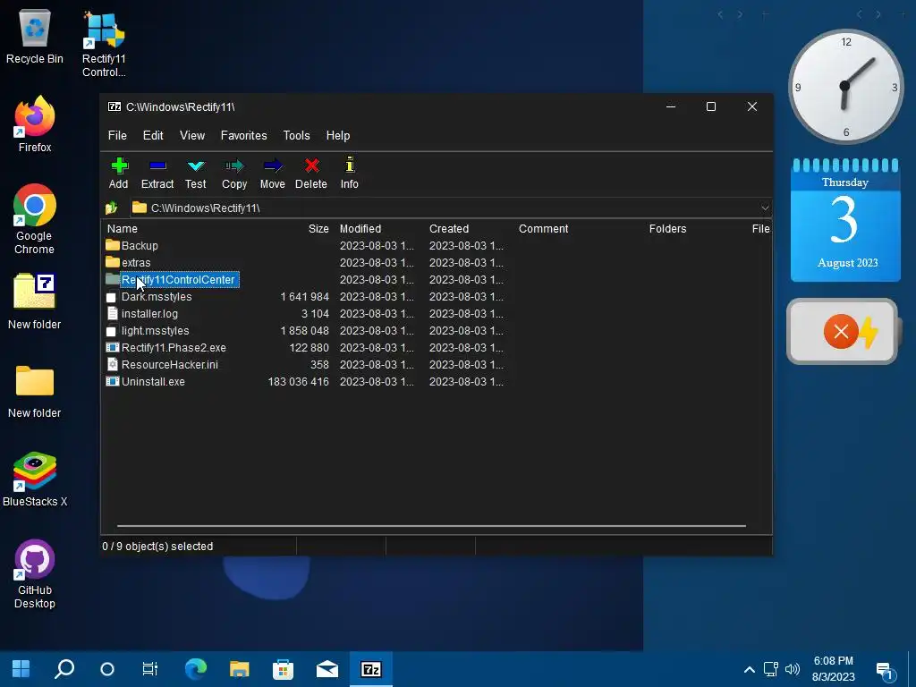The image size is (916, 687).
Task: Click the Add toolbar button
Action: [119, 173]
